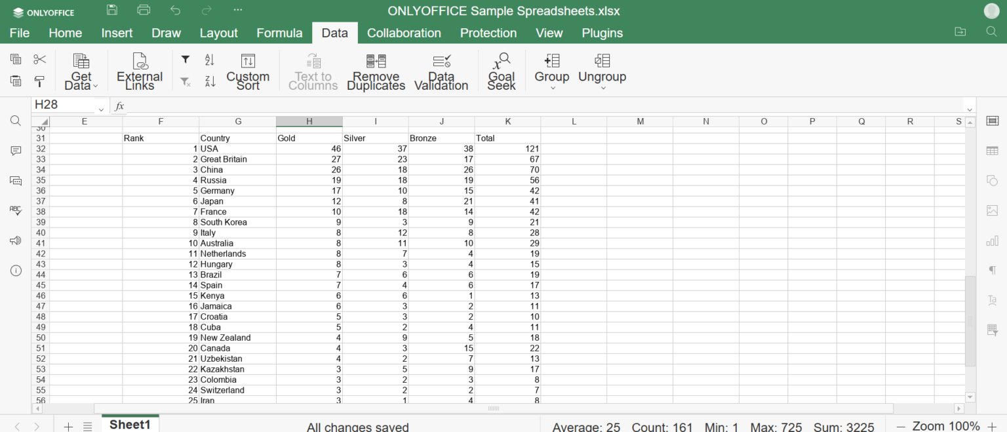This screenshot has width=1007, height=432.
Task: Click the External Links button
Action: (x=139, y=70)
